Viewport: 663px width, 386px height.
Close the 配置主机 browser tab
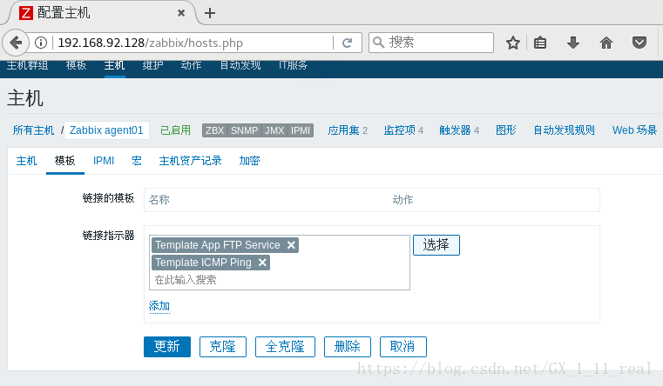click(181, 13)
